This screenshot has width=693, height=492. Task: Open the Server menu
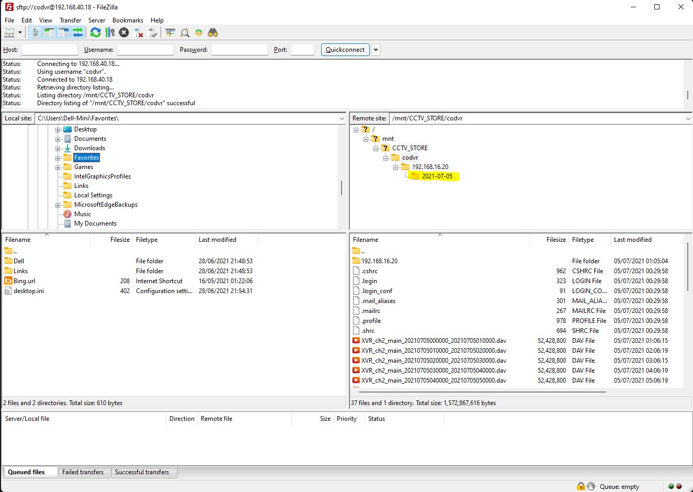tap(97, 20)
